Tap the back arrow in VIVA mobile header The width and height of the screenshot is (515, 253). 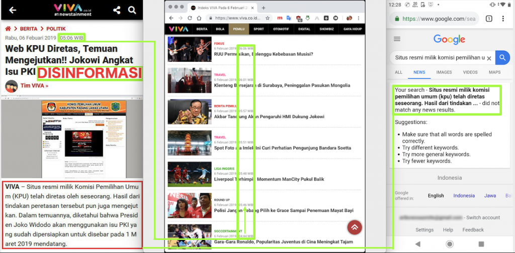[13, 10]
